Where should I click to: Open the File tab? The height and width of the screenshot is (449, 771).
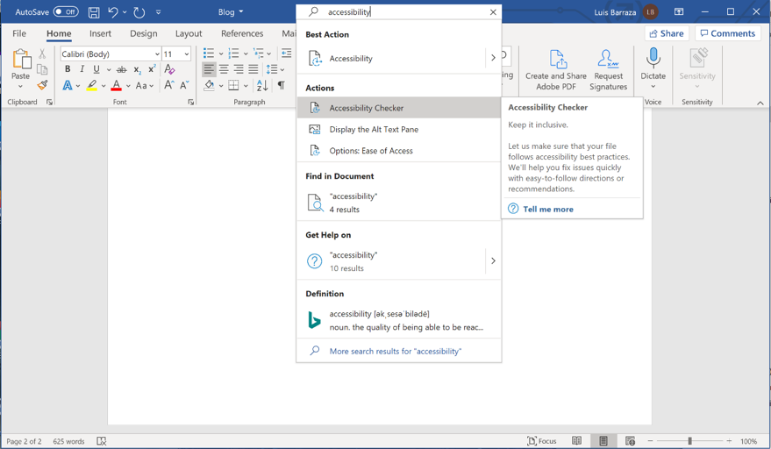point(19,33)
